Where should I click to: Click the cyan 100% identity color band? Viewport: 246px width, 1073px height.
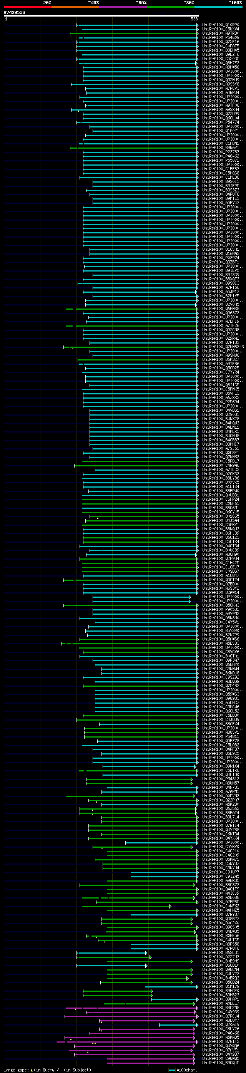tap(218, 7)
